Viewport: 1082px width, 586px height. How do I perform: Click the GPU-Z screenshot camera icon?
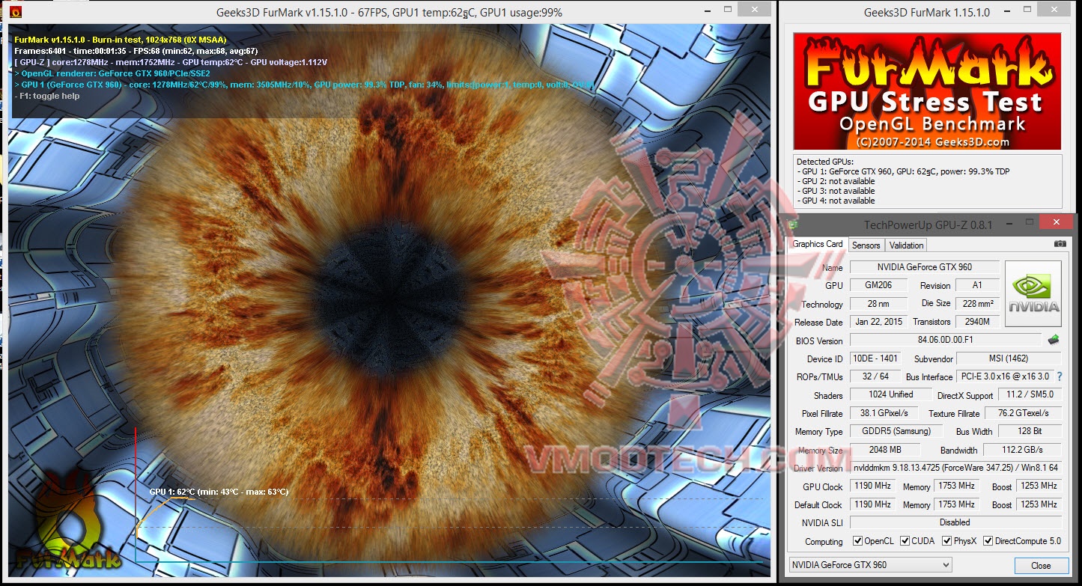pyautogui.click(x=1060, y=244)
